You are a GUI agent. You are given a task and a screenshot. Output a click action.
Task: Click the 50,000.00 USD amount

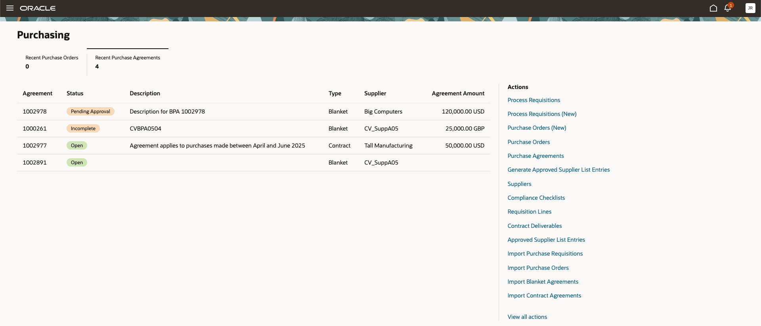click(x=465, y=146)
